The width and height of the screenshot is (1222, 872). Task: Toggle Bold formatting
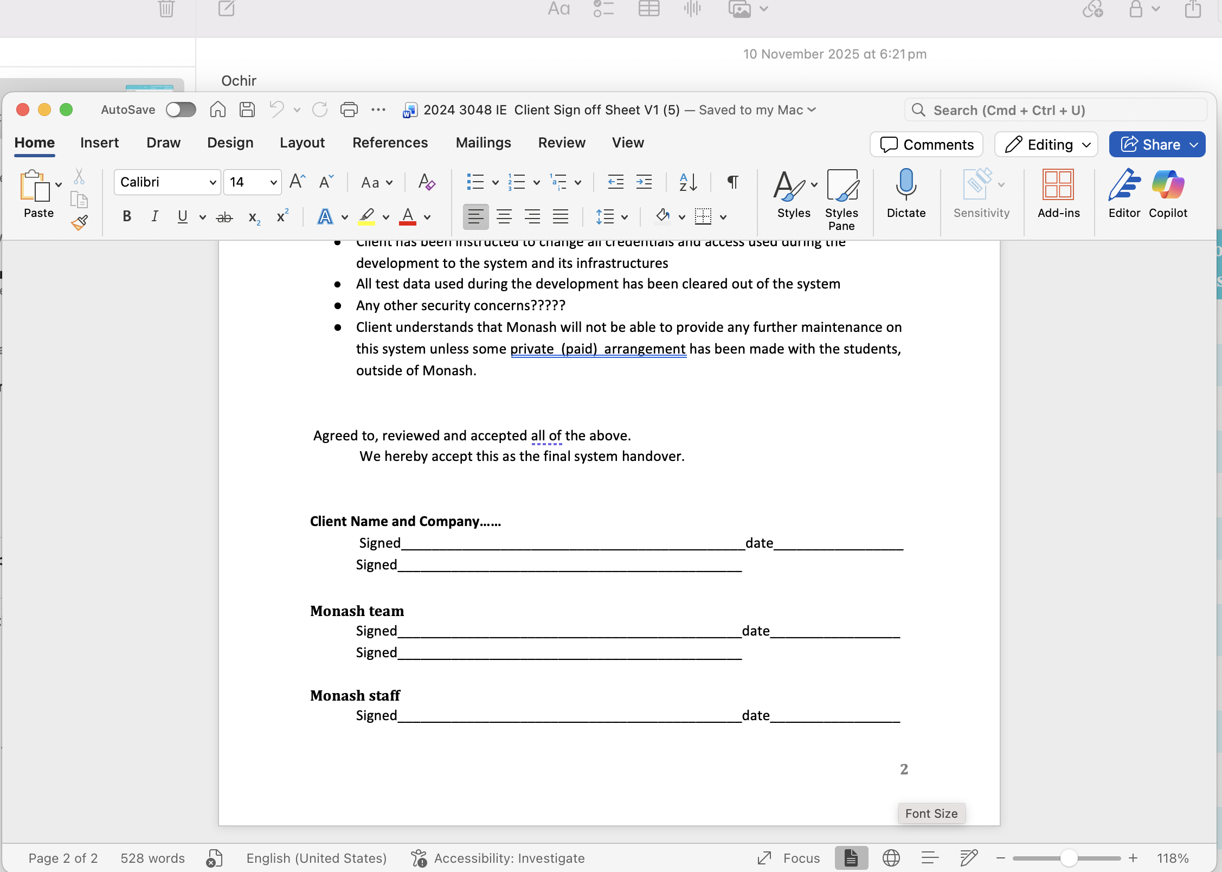[x=127, y=217]
